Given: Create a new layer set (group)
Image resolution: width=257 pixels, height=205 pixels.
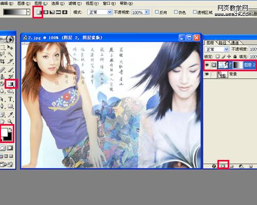Looking at the screenshot, I should (232, 166).
